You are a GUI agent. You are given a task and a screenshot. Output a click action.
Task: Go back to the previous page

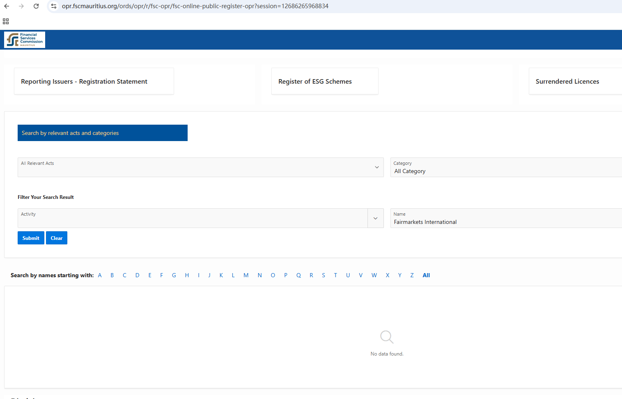(x=7, y=6)
